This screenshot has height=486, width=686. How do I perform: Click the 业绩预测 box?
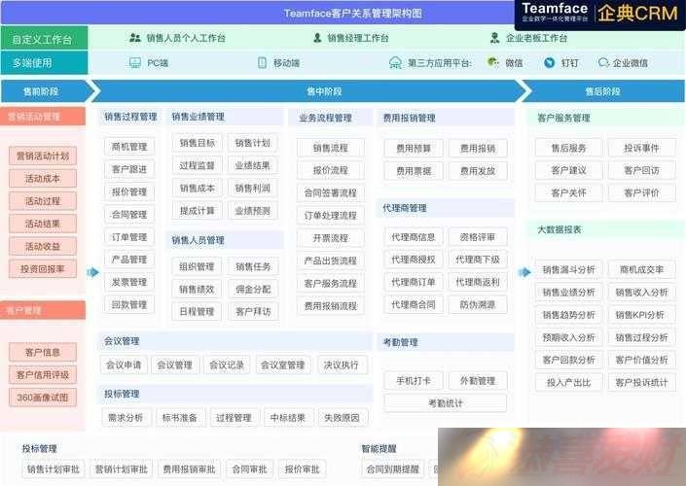click(253, 211)
